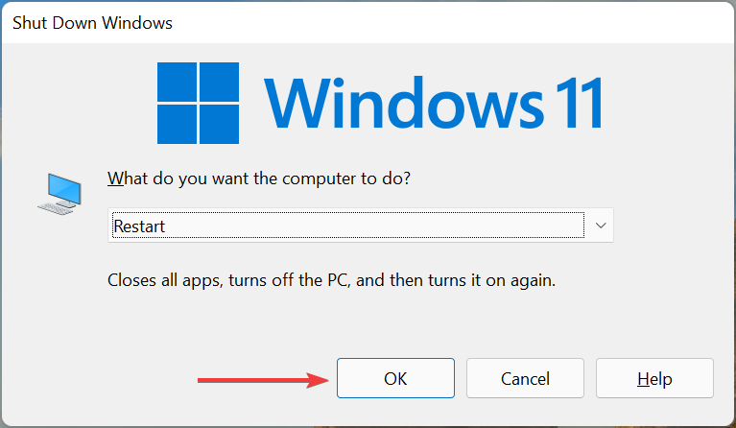Expand the shutdown action dropdown chevron
The height and width of the screenshot is (428, 736).
click(x=601, y=226)
